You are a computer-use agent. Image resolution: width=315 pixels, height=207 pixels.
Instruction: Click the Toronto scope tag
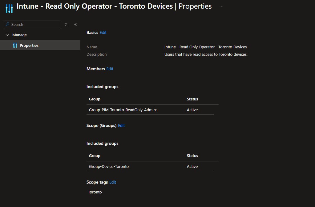click(x=95, y=192)
